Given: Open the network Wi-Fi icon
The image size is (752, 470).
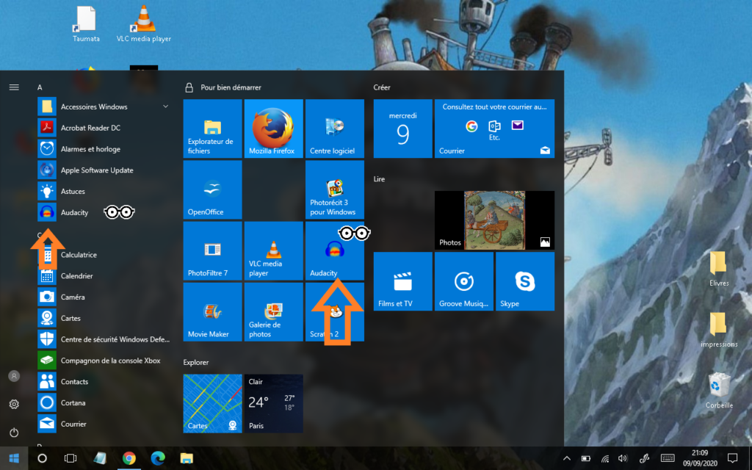Looking at the screenshot, I should click(605, 458).
